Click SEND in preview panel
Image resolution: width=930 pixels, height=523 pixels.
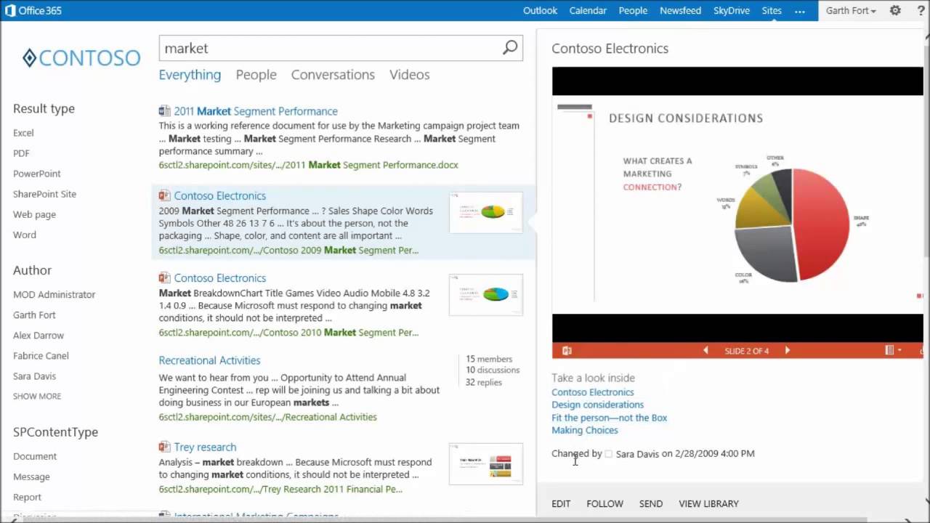(x=650, y=503)
